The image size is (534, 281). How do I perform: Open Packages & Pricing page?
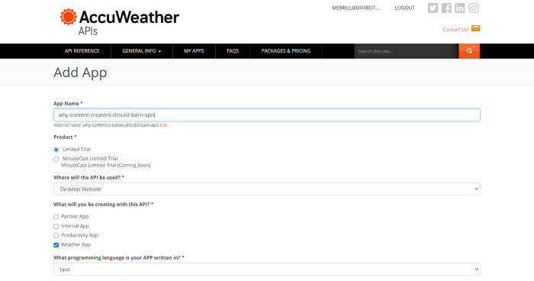click(x=286, y=51)
